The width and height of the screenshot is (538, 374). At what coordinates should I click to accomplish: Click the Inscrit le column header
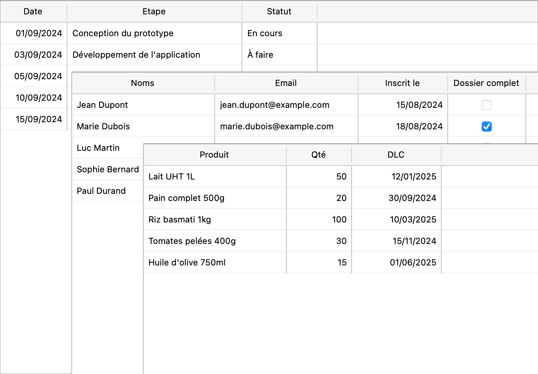click(x=402, y=83)
